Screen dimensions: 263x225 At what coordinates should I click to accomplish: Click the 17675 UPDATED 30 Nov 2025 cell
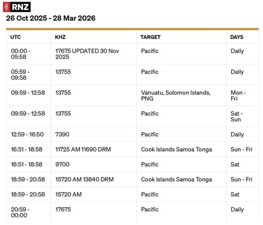point(94,54)
